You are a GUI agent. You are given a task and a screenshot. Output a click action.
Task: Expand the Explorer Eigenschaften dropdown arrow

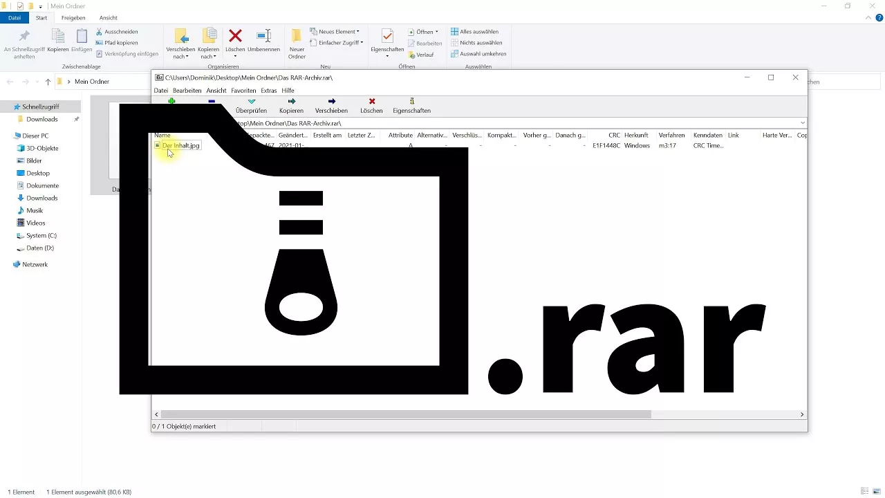tap(387, 57)
